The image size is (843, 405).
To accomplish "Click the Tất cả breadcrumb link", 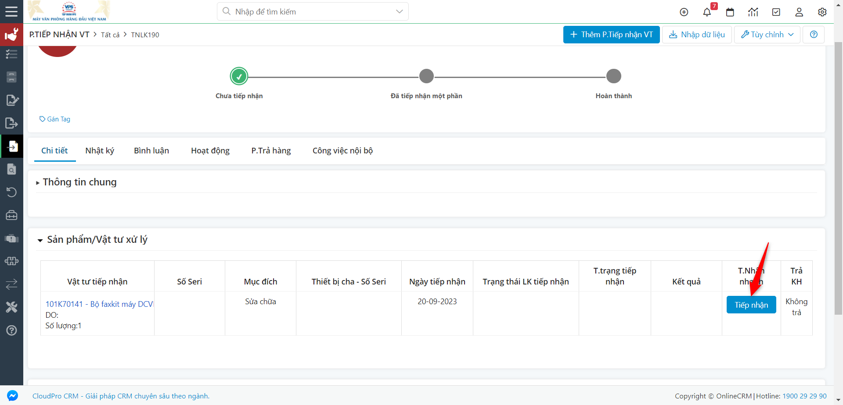I will tap(110, 35).
